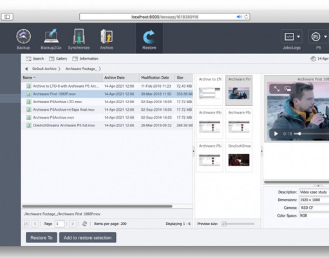Click the Page number input field

[x=59, y=224]
